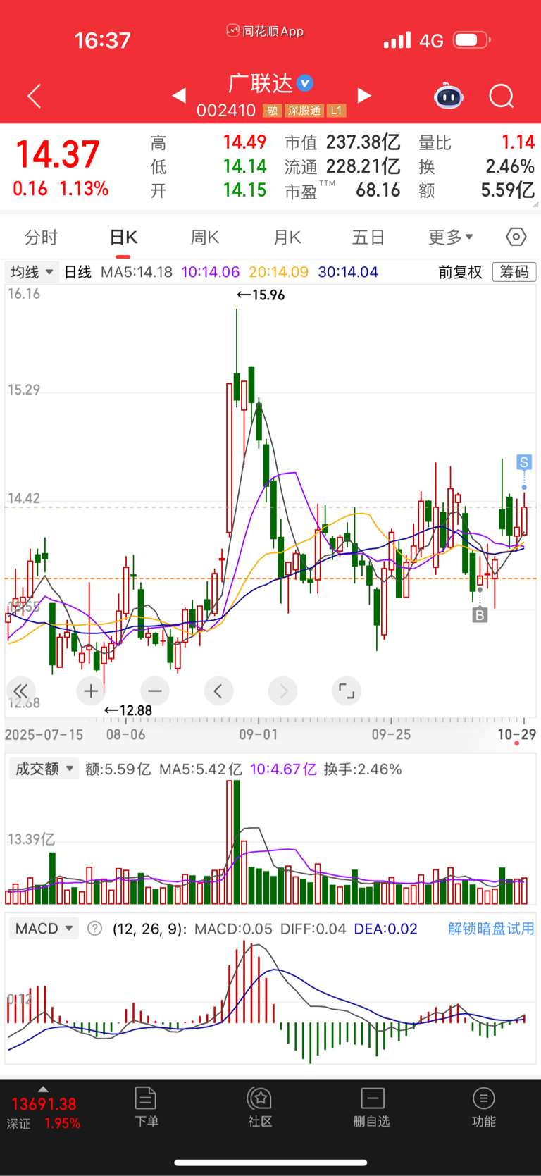Tap the 融 margin tag
The image size is (541, 1176).
pos(272,111)
